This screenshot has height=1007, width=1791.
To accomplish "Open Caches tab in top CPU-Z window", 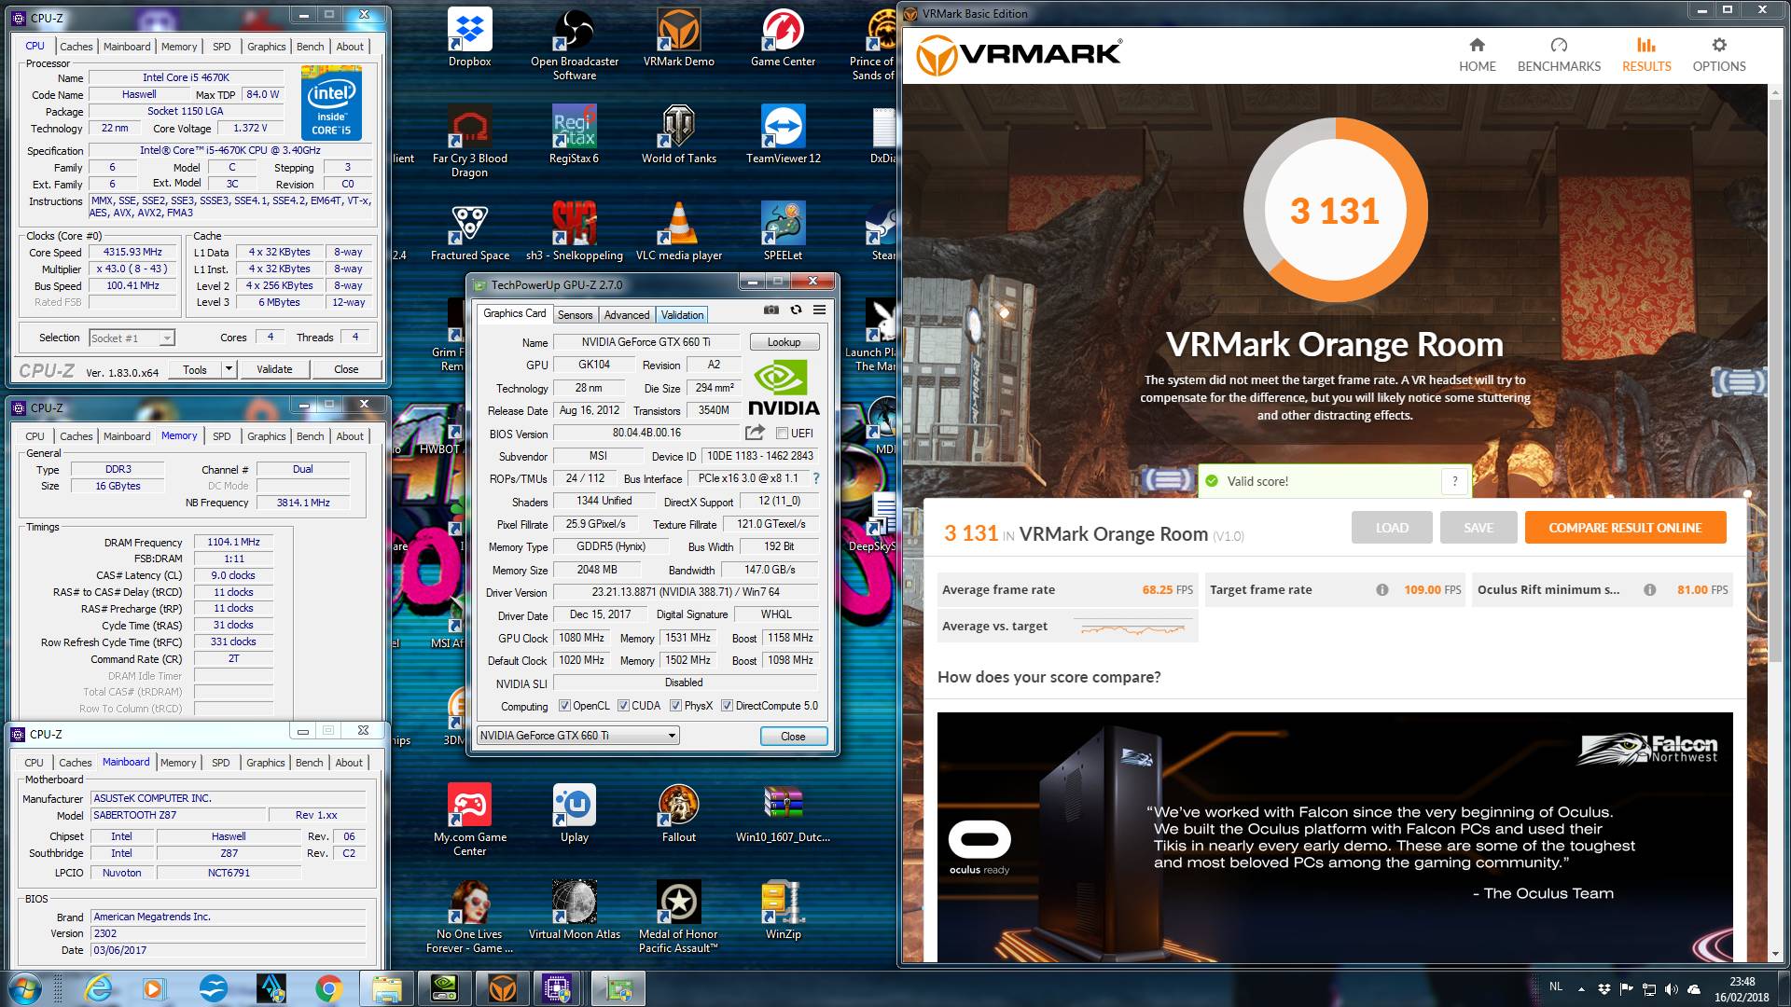I will click(x=76, y=47).
